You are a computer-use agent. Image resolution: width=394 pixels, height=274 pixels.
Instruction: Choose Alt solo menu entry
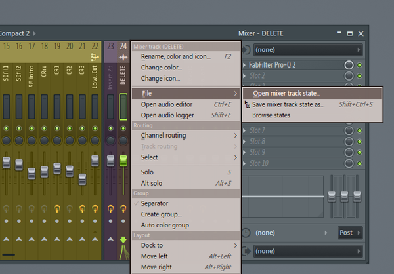point(186,183)
